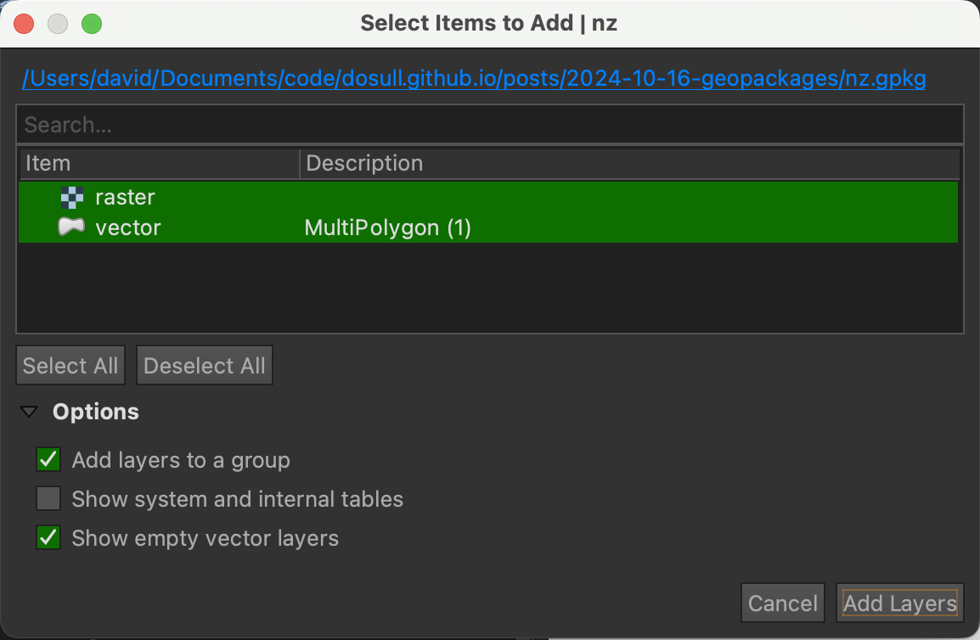Click the vector polygon layer icon
The width and height of the screenshot is (980, 640).
click(71, 227)
